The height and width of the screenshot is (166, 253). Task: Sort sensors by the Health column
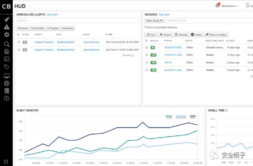pyautogui.click(x=154, y=41)
